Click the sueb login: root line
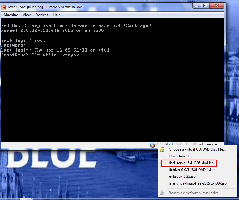Viewport: 239px width, 200px height. click(x=23, y=40)
